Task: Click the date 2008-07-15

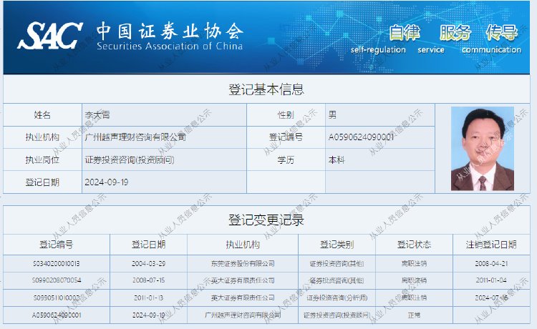Action: click(x=149, y=280)
